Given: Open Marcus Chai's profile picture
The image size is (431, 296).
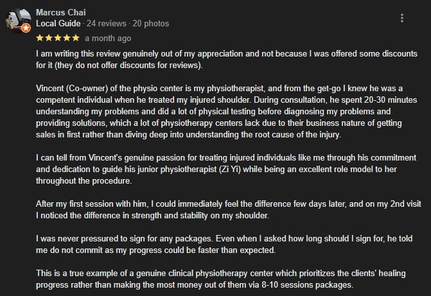Looking at the screenshot, I should click(17, 20).
